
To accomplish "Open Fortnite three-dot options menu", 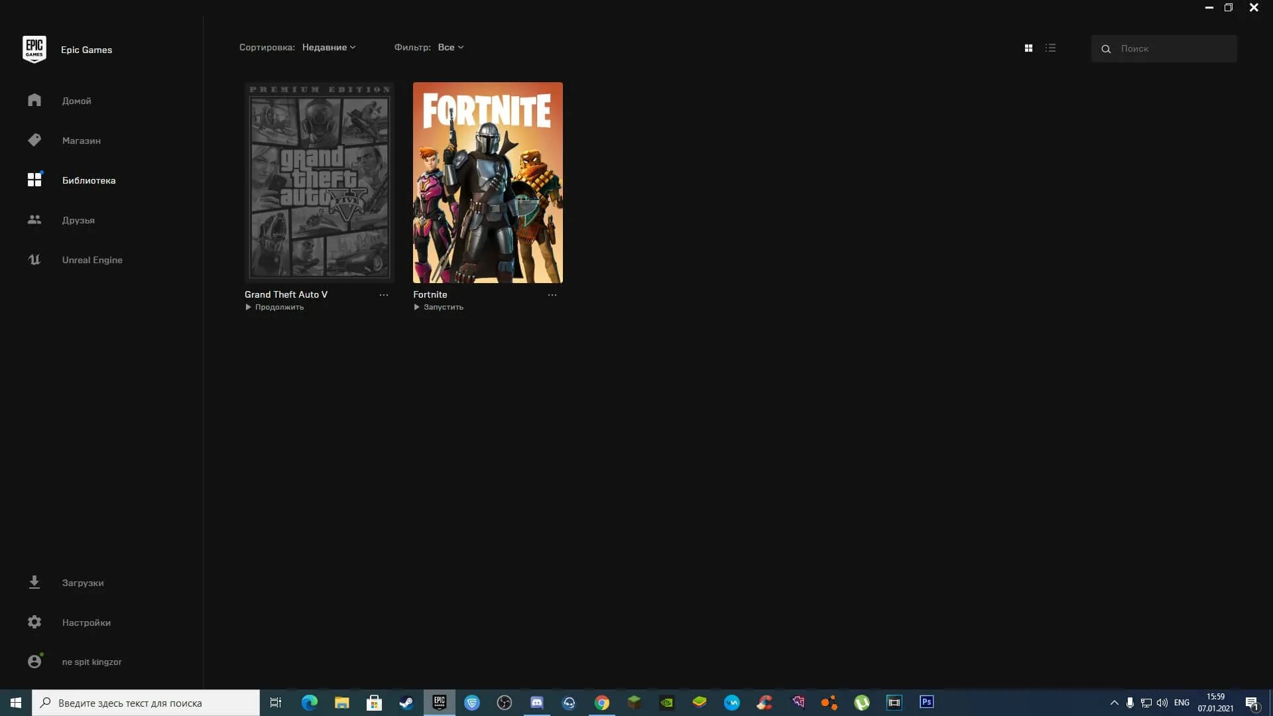I will (x=552, y=295).
